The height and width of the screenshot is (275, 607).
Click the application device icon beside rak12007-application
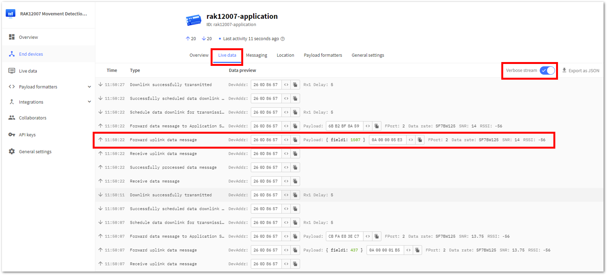[194, 20]
